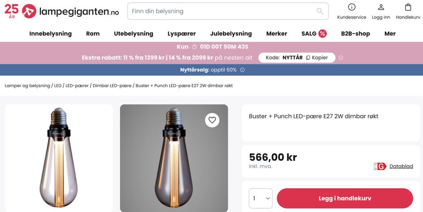Open the Datablad link
The width and height of the screenshot is (423, 212).
[x=401, y=166]
